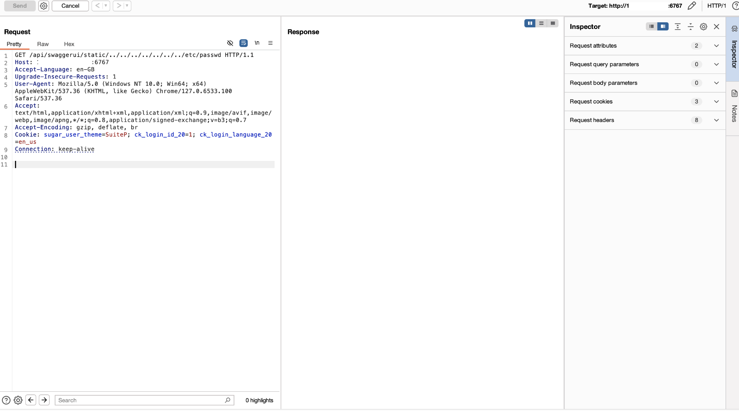Click the Cookie header line
Image resolution: width=739 pixels, height=411 pixels.
143,138
